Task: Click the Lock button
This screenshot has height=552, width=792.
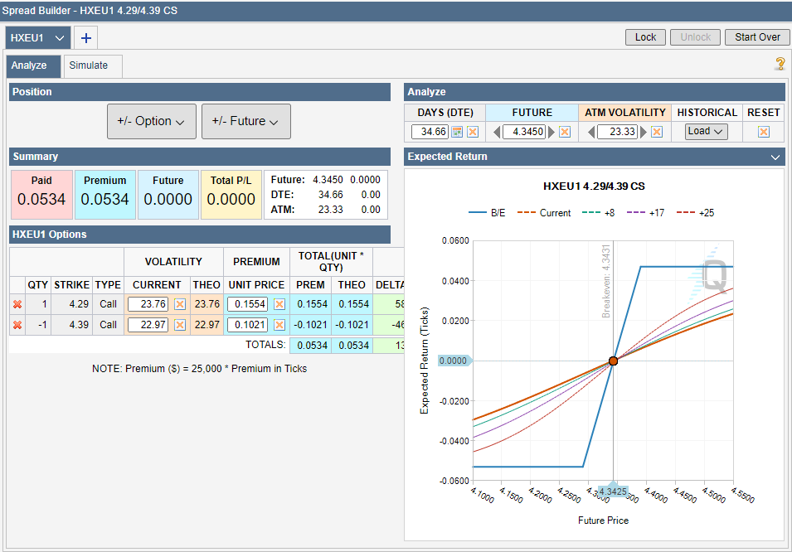Action: [x=645, y=37]
